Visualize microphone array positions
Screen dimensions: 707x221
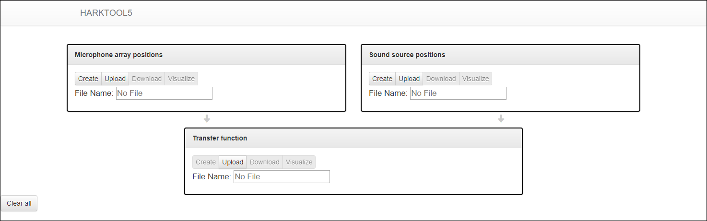point(181,79)
